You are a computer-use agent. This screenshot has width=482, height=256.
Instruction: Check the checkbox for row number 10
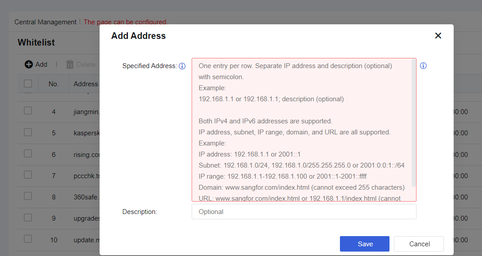(x=28, y=238)
